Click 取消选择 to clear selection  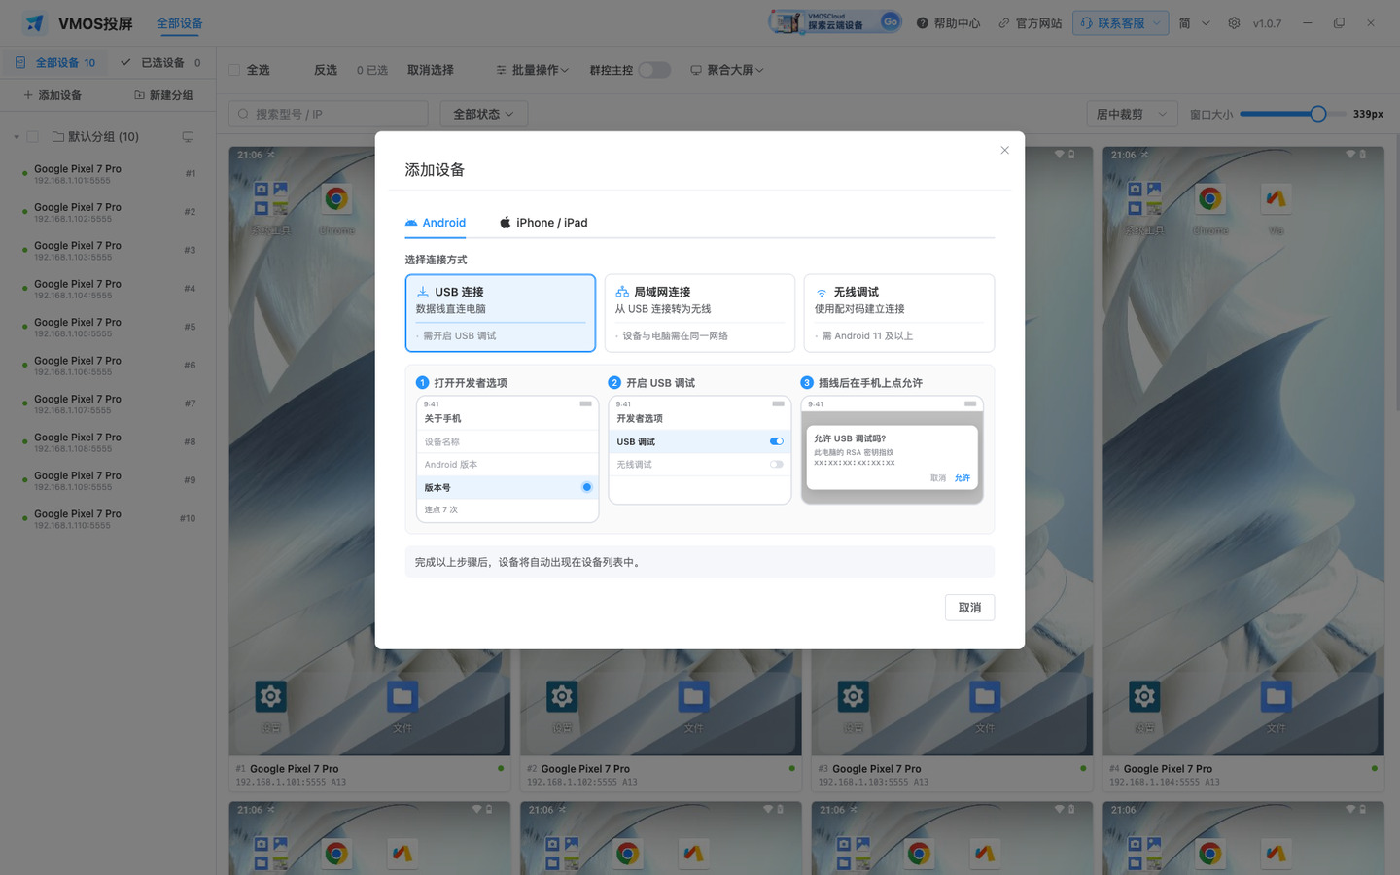pyautogui.click(x=431, y=70)
